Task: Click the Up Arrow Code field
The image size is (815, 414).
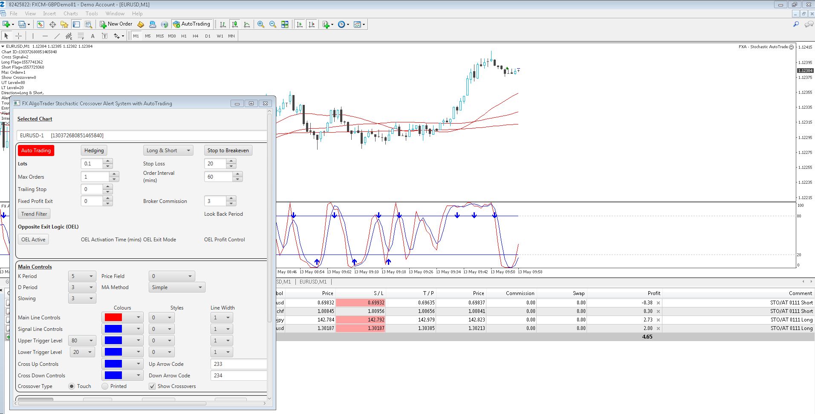Action: pyautogui.click(x=239, y=364)
